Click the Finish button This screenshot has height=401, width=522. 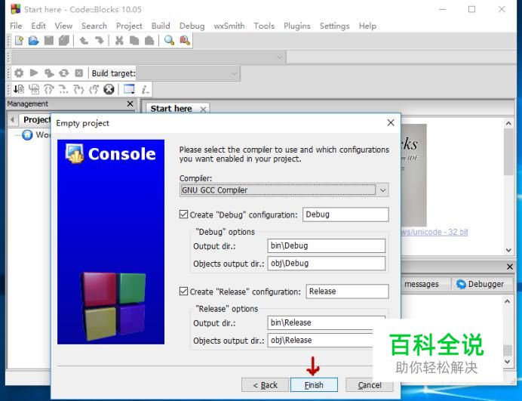pyautogui.click(x=314, y=385)
